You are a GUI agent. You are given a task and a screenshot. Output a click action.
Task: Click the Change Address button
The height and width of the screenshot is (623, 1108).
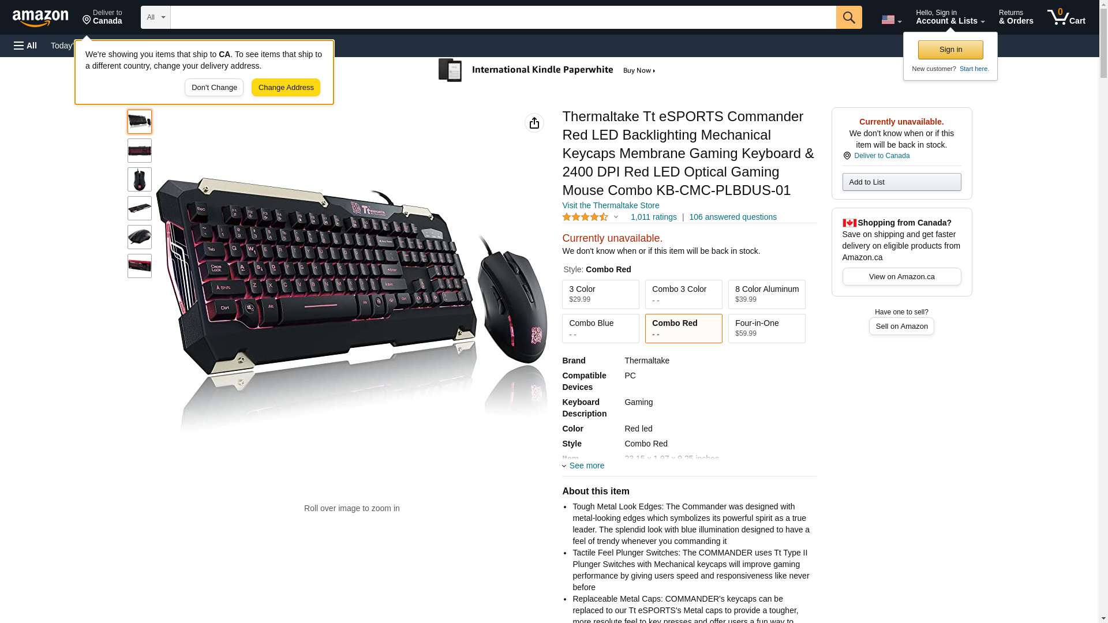pyautogui.click(x=286, y=88)
